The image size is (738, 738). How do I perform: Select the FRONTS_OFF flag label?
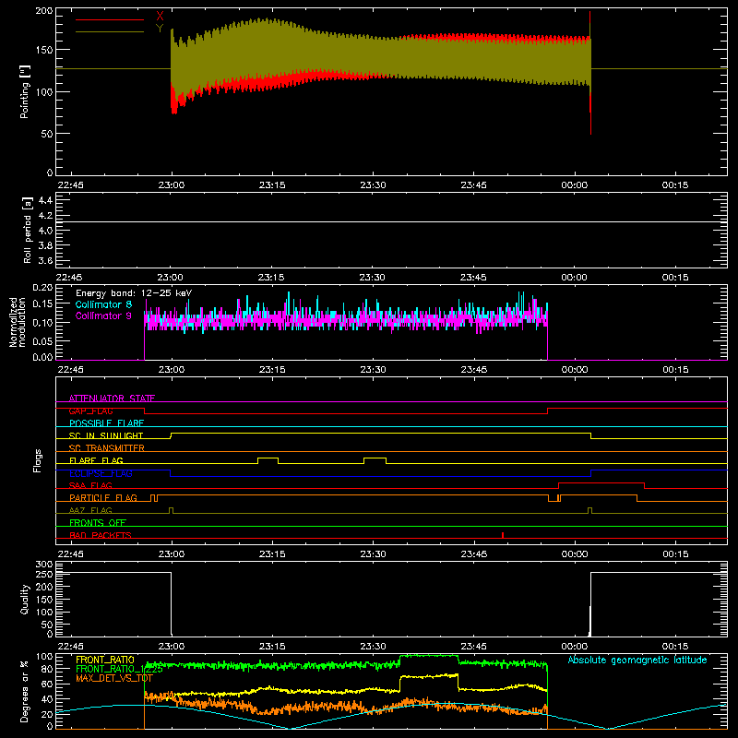coord(98,522)
